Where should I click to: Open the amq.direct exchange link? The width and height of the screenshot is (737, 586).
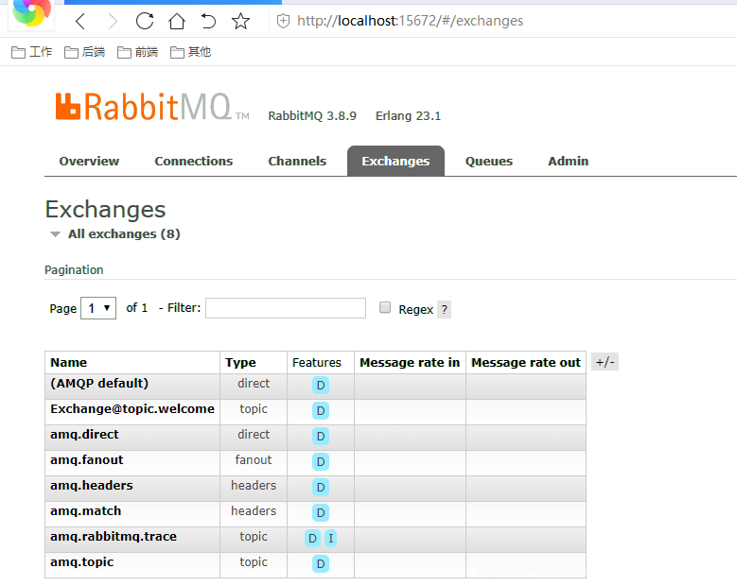pos(84,435)
